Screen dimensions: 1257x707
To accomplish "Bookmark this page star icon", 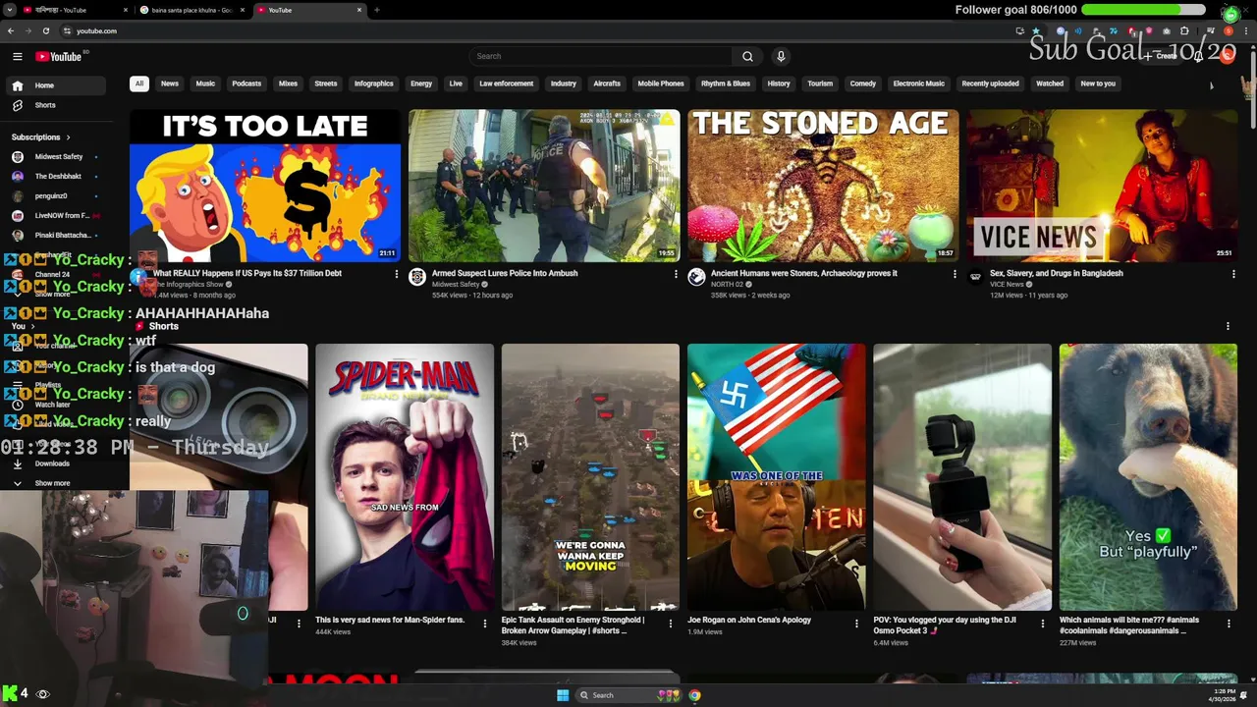I will pos(1035,30).
